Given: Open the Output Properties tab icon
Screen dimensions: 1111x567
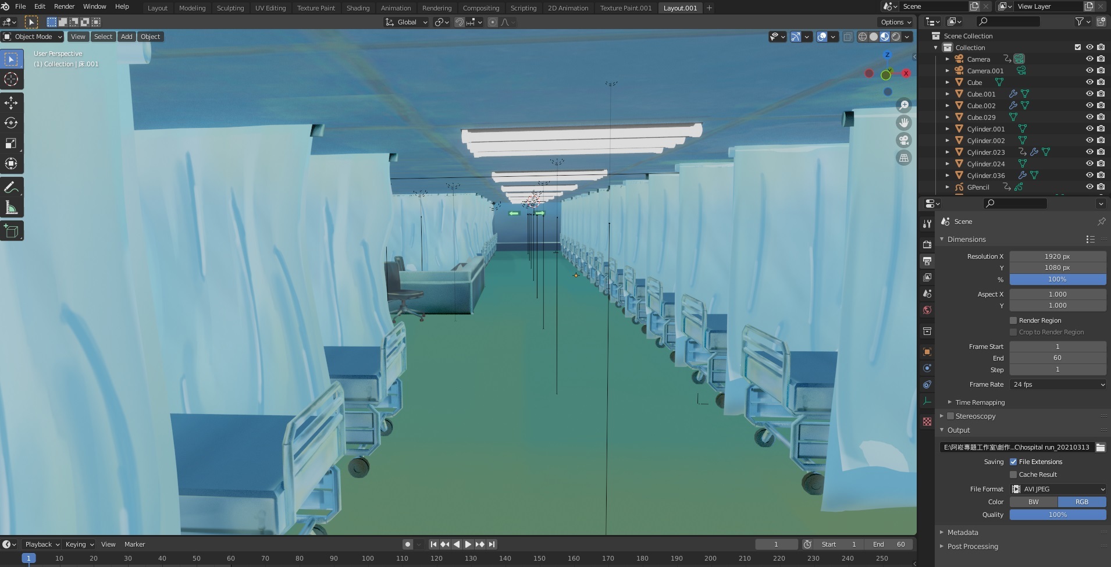Looking at the screenshot, I should [927, 261].
